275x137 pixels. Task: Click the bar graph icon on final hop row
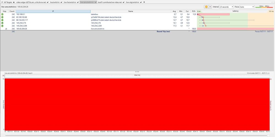tap(6, 29)
